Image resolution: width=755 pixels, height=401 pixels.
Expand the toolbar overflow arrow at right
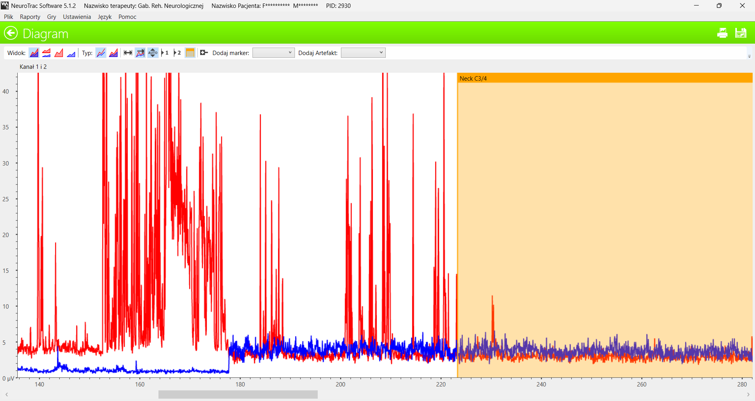pos(749,57)
